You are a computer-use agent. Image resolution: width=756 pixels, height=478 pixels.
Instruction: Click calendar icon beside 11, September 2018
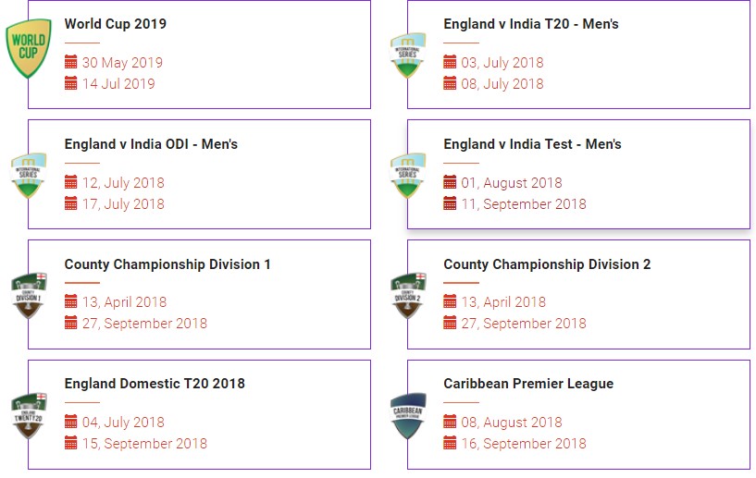451,203
